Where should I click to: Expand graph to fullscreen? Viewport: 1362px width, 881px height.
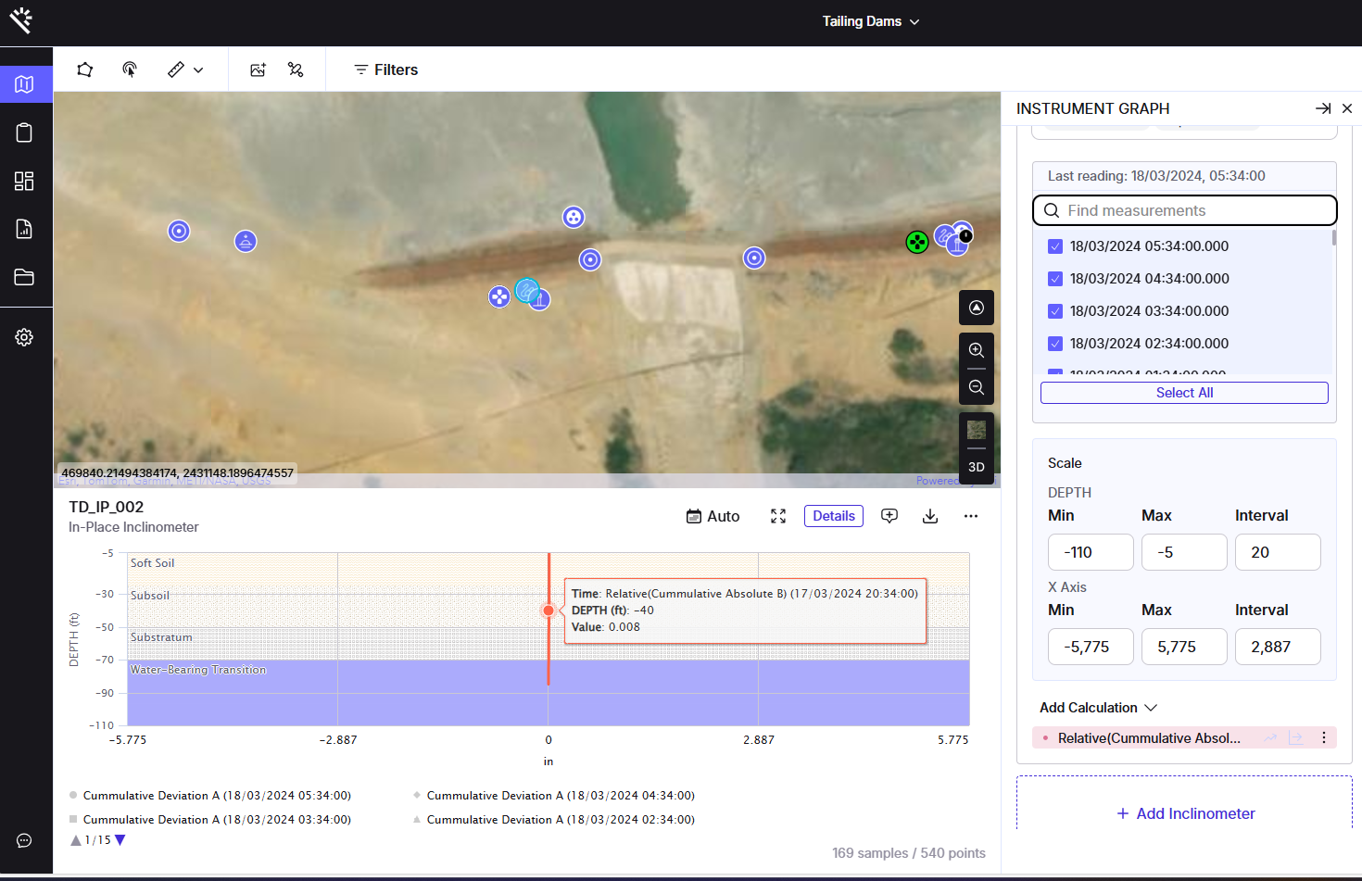778,516
